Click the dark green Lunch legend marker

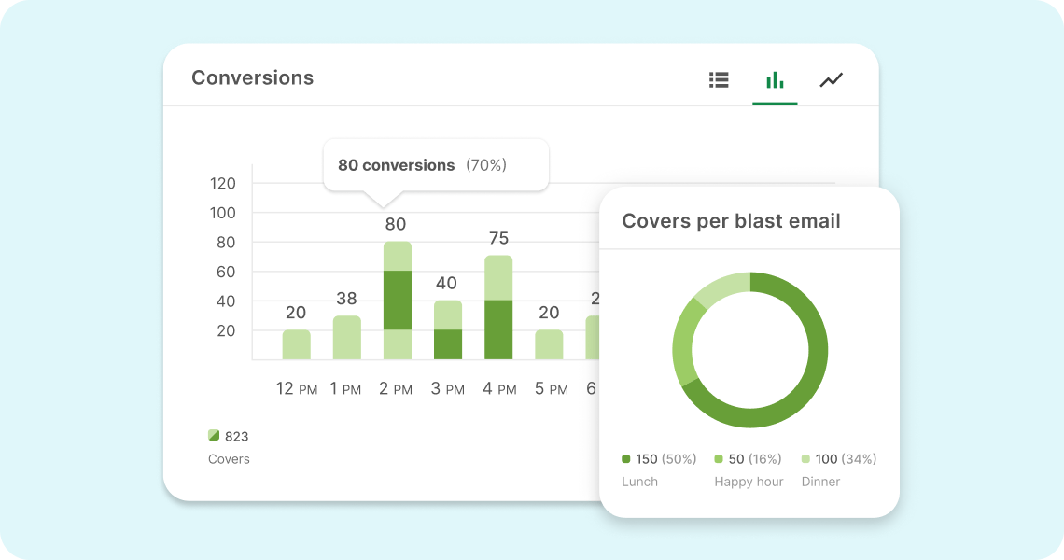[x=625, y=459]
